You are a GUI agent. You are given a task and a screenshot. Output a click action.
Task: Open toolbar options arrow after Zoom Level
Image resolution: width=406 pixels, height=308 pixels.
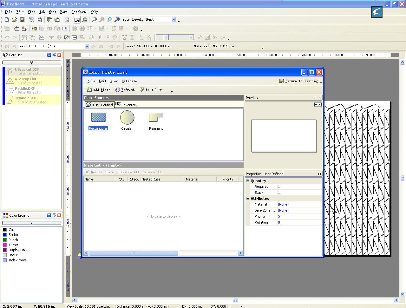coord(179,21)
